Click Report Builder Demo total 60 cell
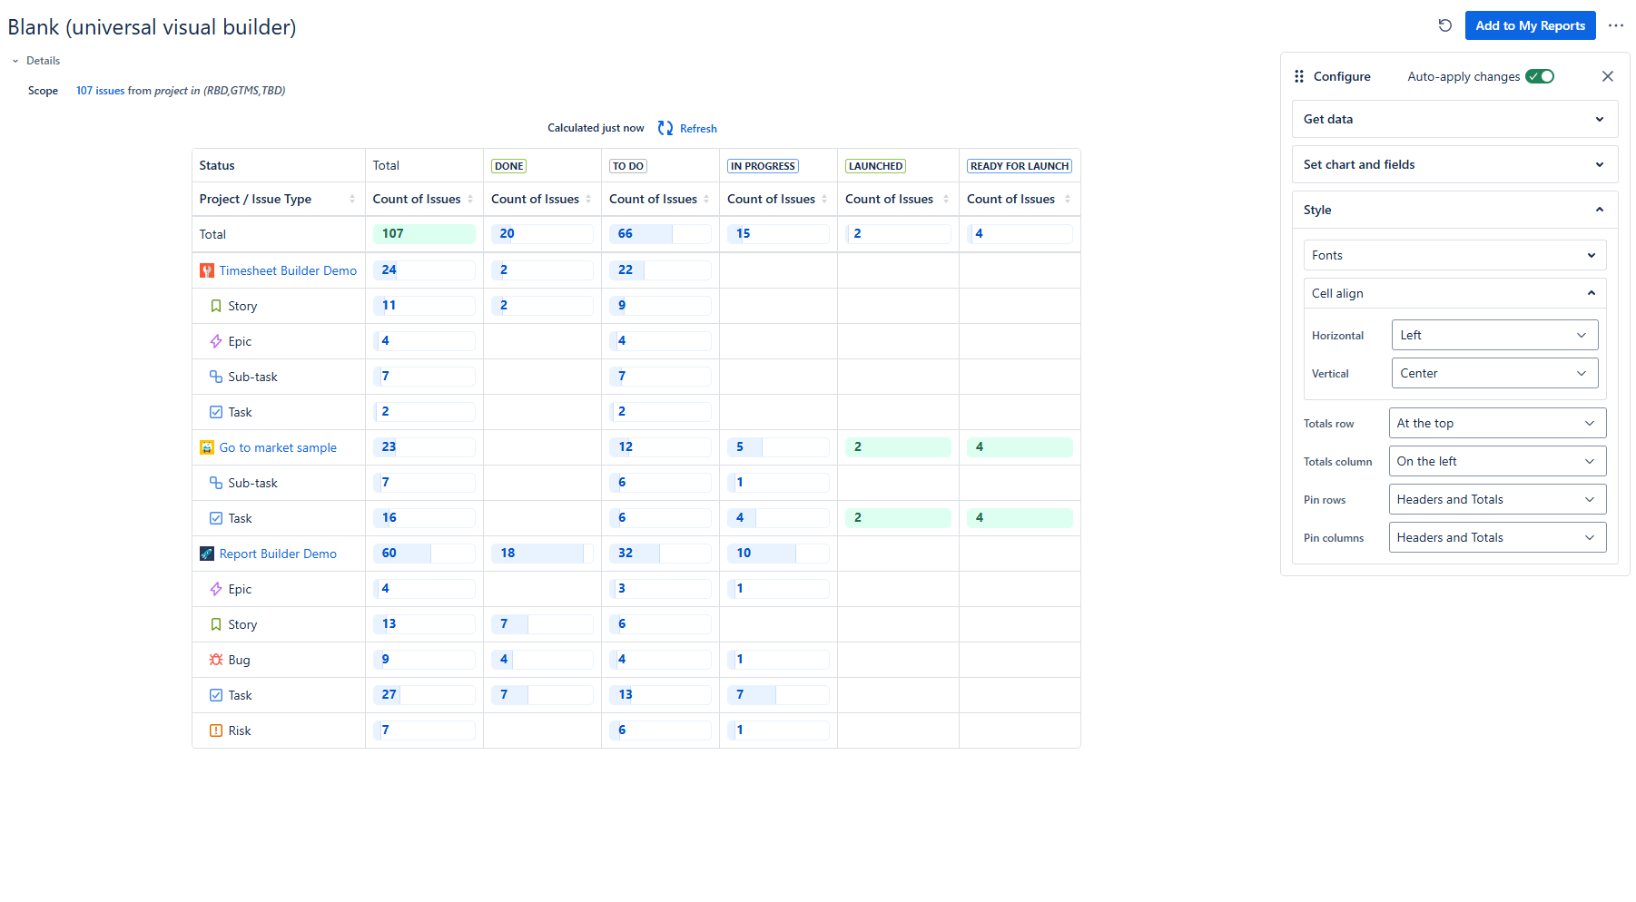The width and height of the screenshot is (1636, 902). (x=424, y=553)
